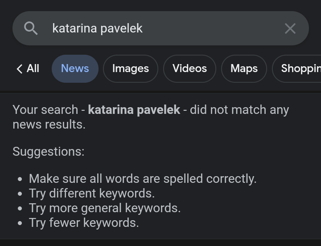The image size is (321, 246).
Task: Click the "Try different keywords" suggestion
Action: [92, 194]
